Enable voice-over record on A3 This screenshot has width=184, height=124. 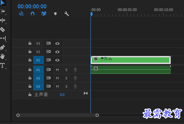tap(75, 86)
